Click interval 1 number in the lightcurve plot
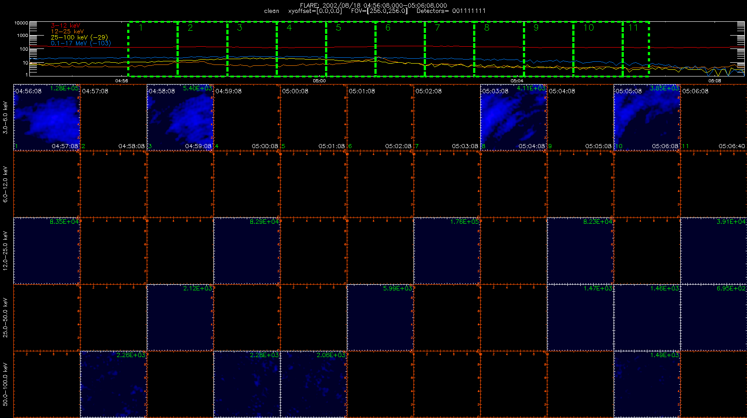Screen dimensions: 747x418 tap(141, 28)
